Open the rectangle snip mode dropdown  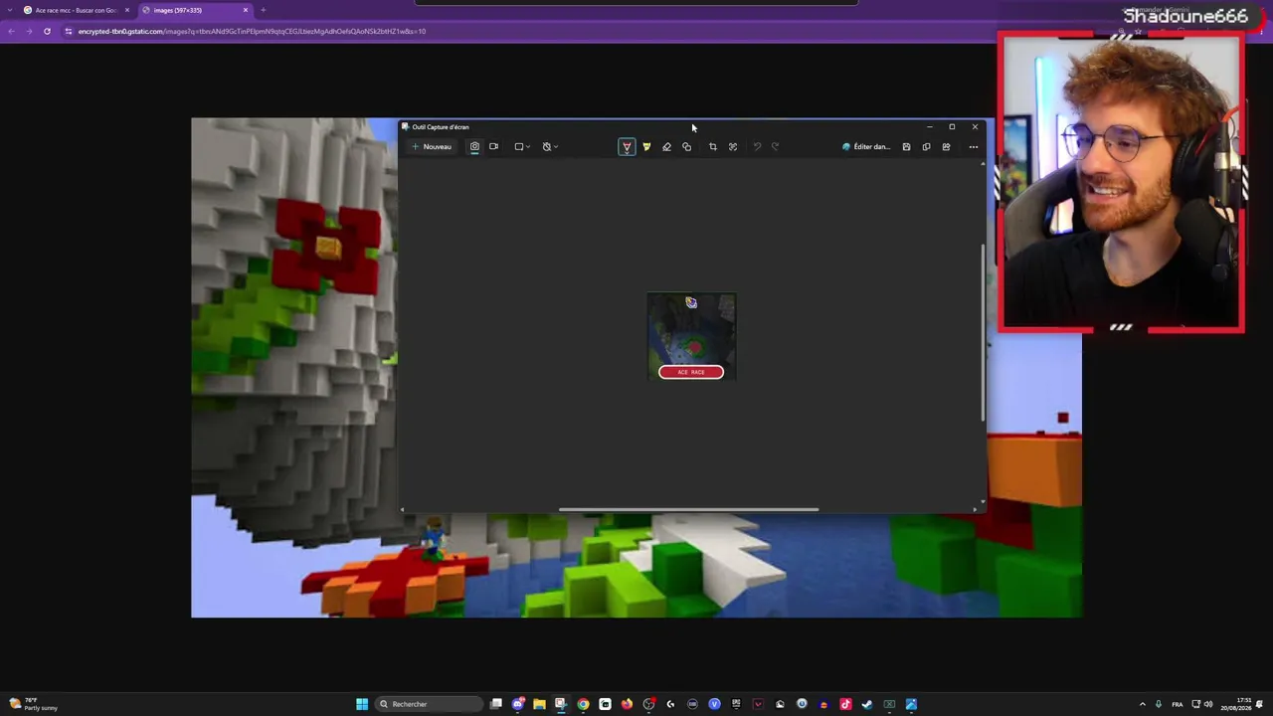click(522, 147)
